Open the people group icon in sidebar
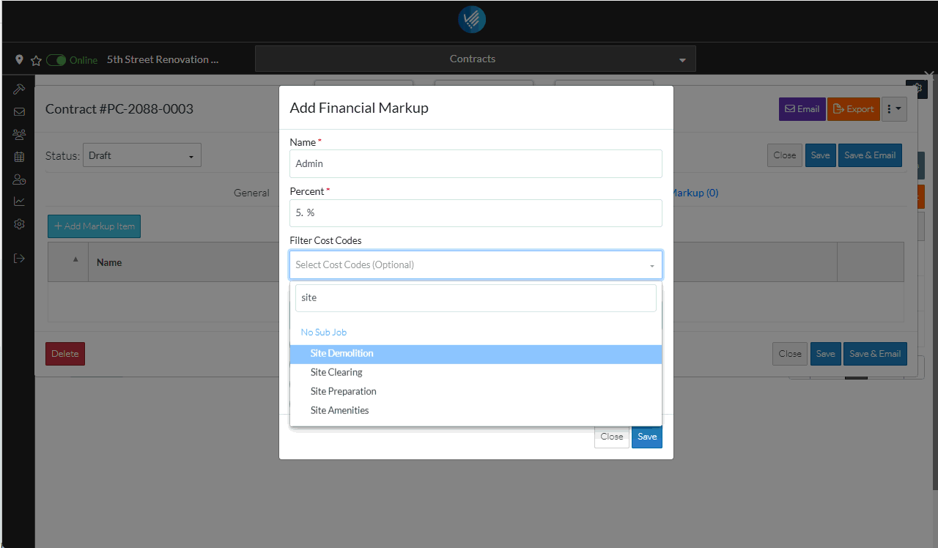938x548 pixels. click(x=19, y=134)
